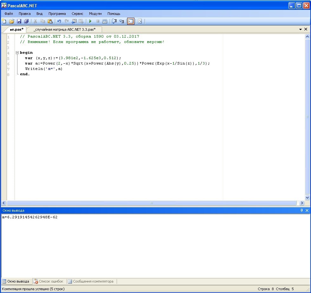This screenshot has height=293, width=311.
Task: Click the Open file folder icon
Action: coord(12,21)
